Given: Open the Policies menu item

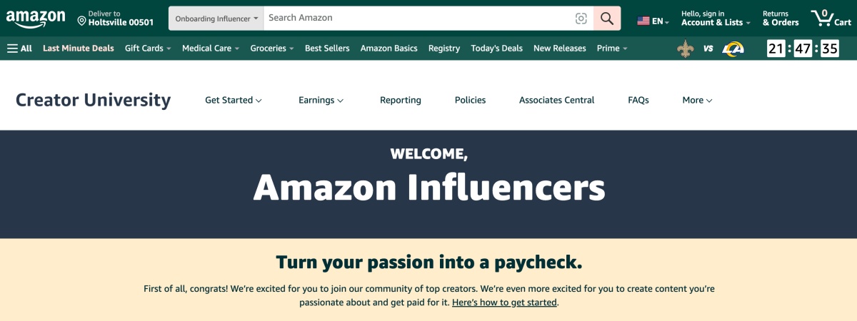Looking at the screenshot, I should [470, 101].
